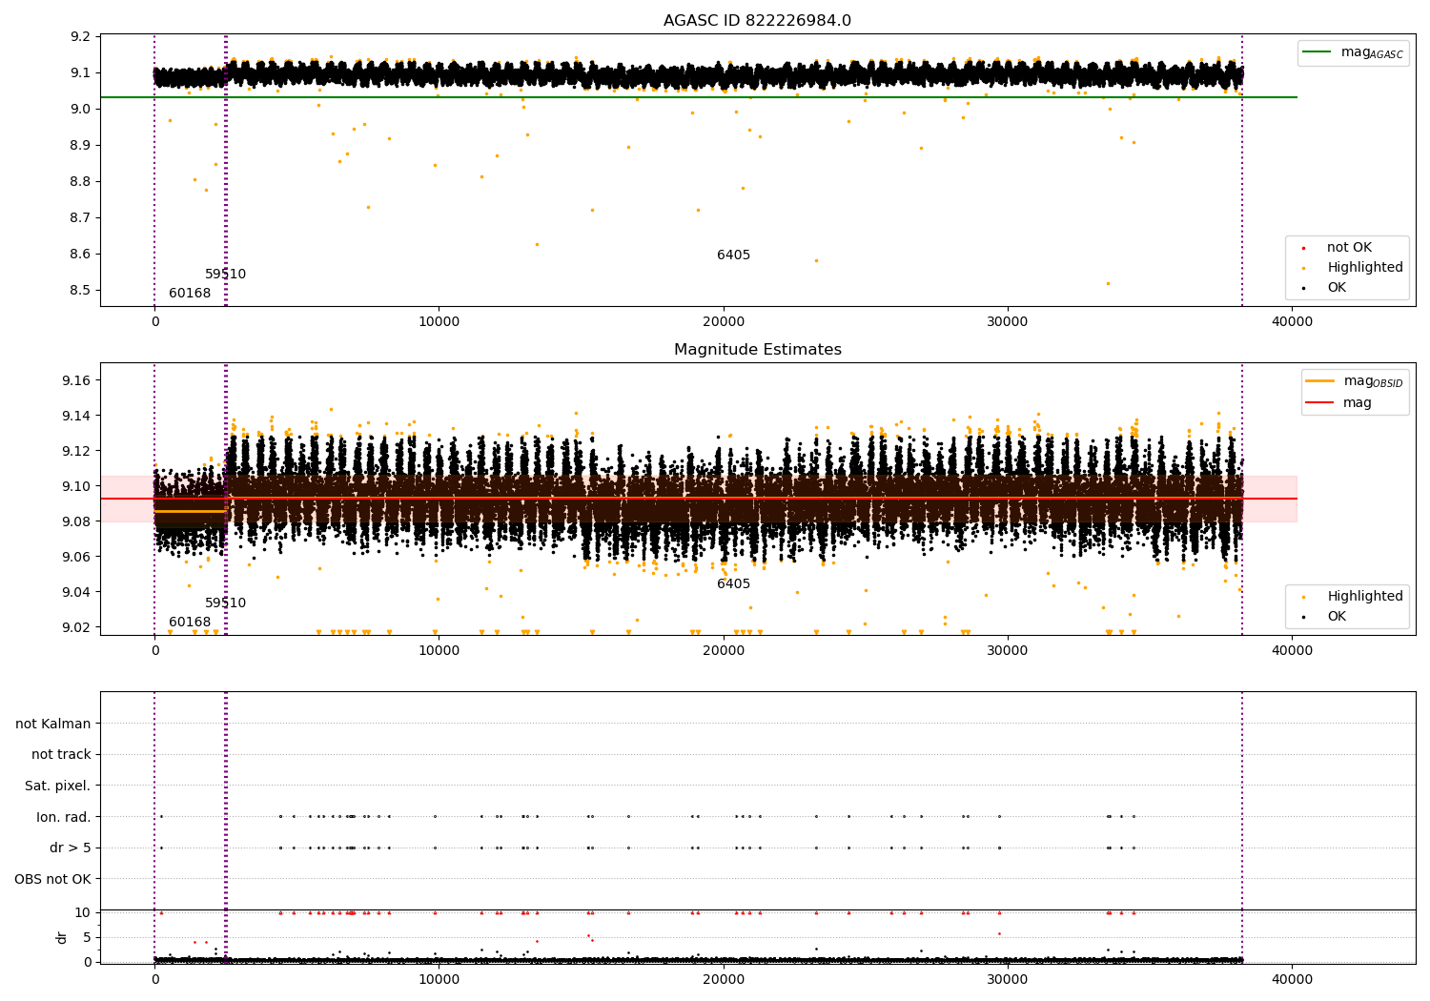Click the 30000 x-tick under AGASC ID plot
Screen dimensions: 1430x1001
pos(1008,321)
